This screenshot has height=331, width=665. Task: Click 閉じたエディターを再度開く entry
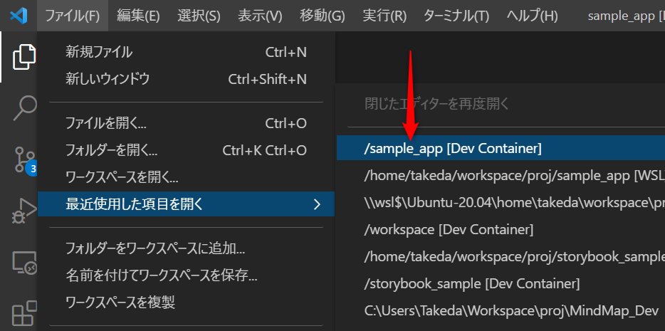click(501, 104)
